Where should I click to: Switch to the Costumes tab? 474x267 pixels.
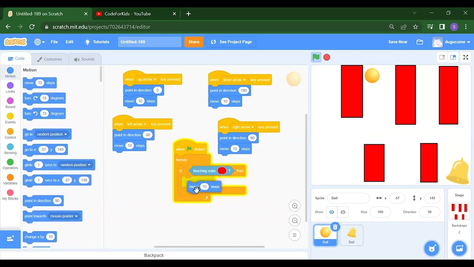pyautogui.click(x=49, y=59)
